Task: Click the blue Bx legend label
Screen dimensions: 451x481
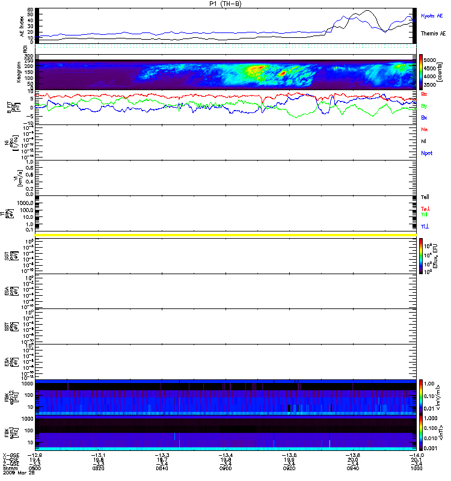Action: pyautogui.click(x=424, y=117)
